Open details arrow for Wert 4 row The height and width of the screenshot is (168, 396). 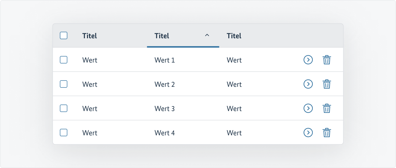coord(308,133)
